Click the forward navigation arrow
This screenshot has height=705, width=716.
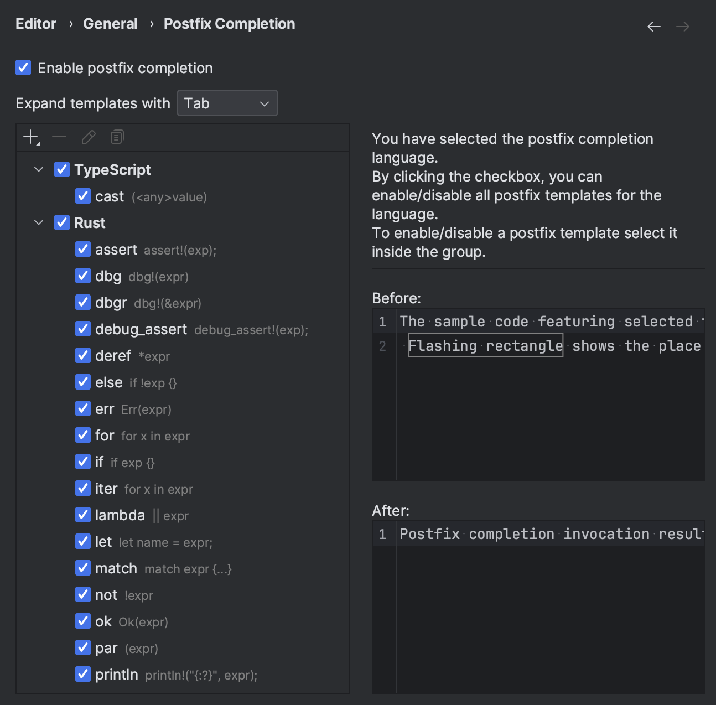[682, 26]
